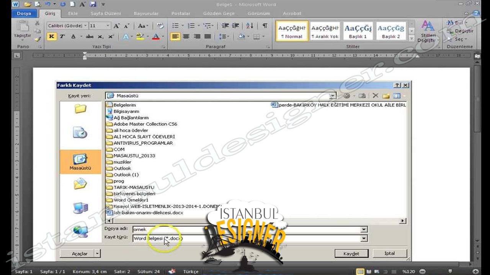Click the decrease indent icon
The height and width of the screenshot is (275, 490).
tap(225, 26)
